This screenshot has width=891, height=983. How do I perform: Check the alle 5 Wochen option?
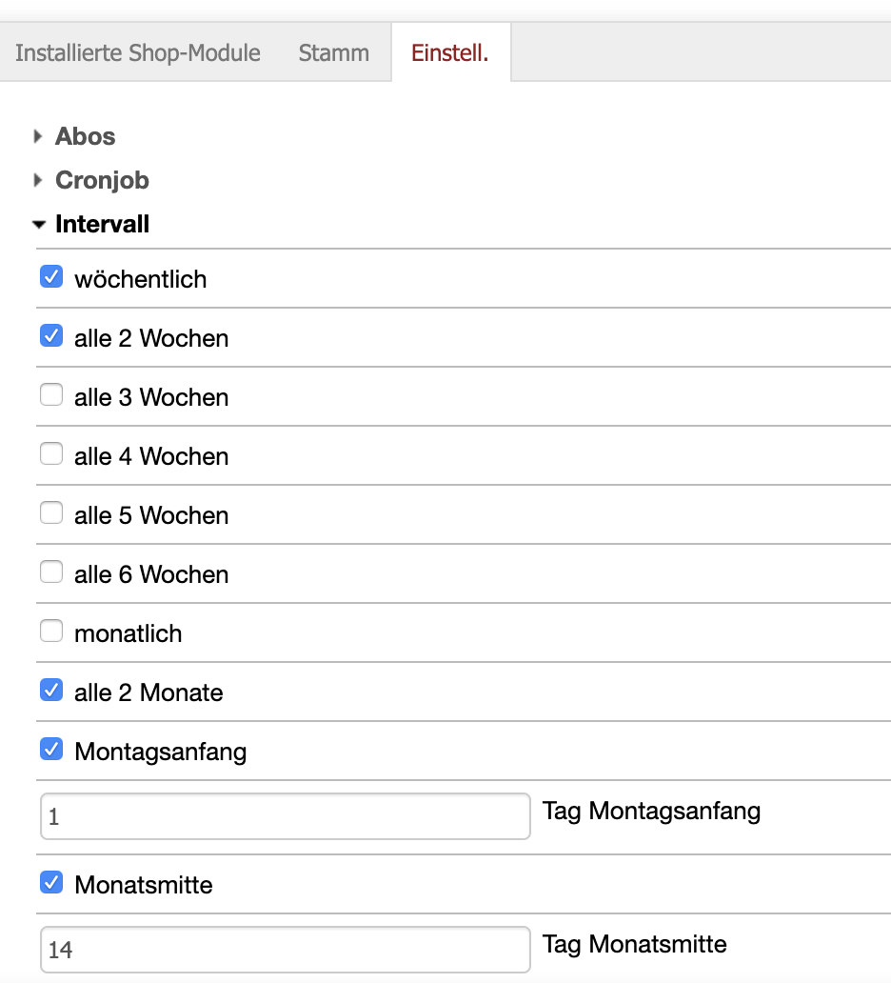point(51,514)
